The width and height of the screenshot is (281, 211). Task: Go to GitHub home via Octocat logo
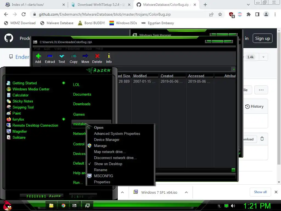pyautogui.click(x=9, y=38)
